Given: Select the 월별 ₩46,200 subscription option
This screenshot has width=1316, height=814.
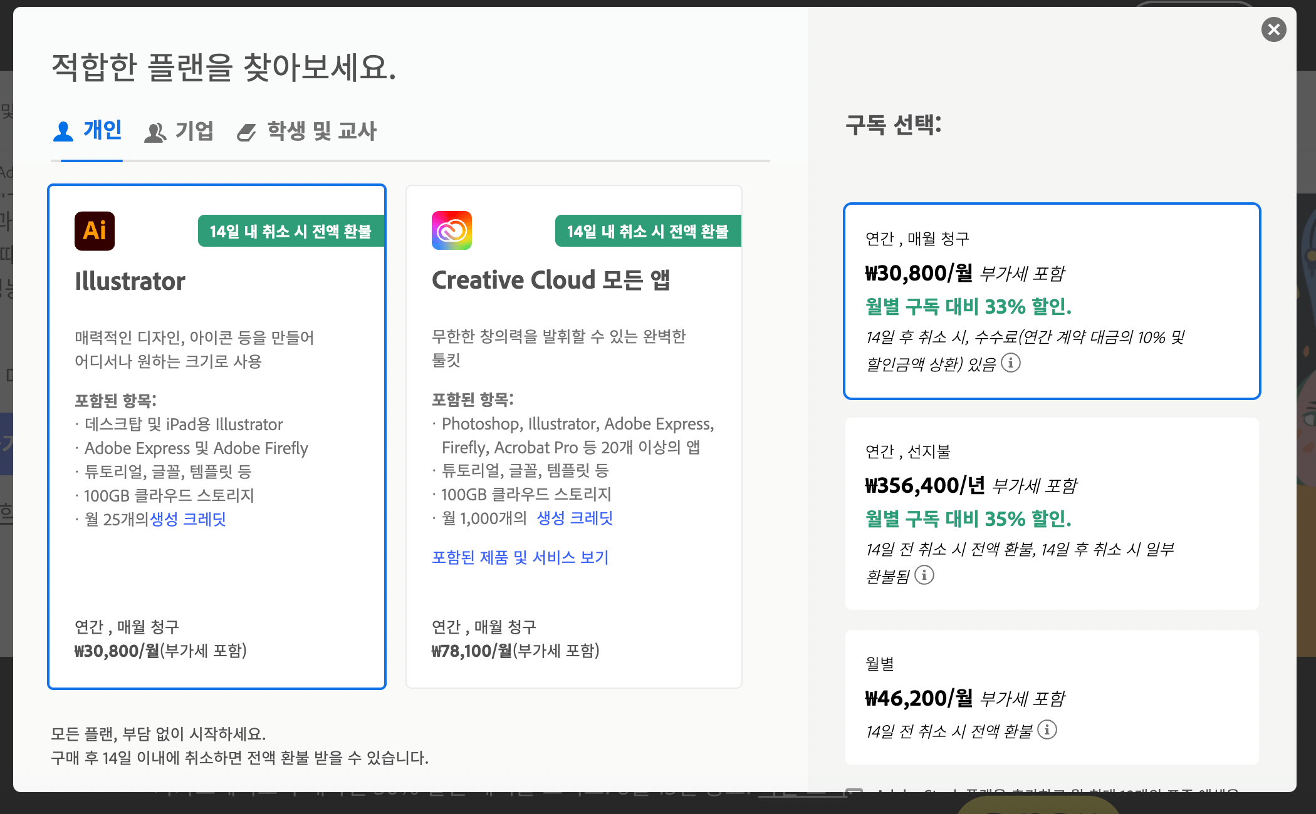Looking at the screenshot, I should 1052,696.
